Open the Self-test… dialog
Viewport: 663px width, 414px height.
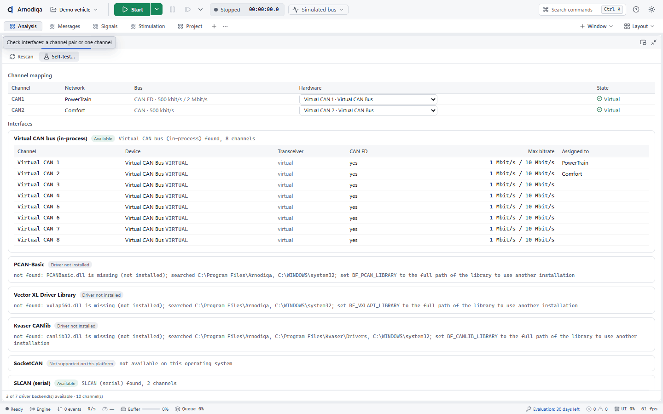(x=59, y=57)
